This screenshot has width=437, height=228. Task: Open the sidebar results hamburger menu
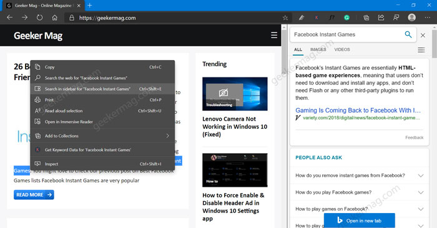[421, 50]
